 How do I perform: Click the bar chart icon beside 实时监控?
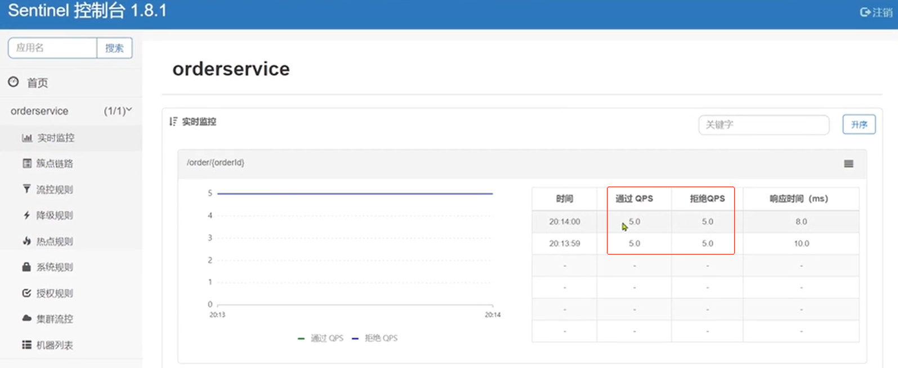(x=26, y=138)
